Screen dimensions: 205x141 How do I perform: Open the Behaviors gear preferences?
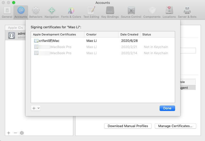tap(36, 12)
